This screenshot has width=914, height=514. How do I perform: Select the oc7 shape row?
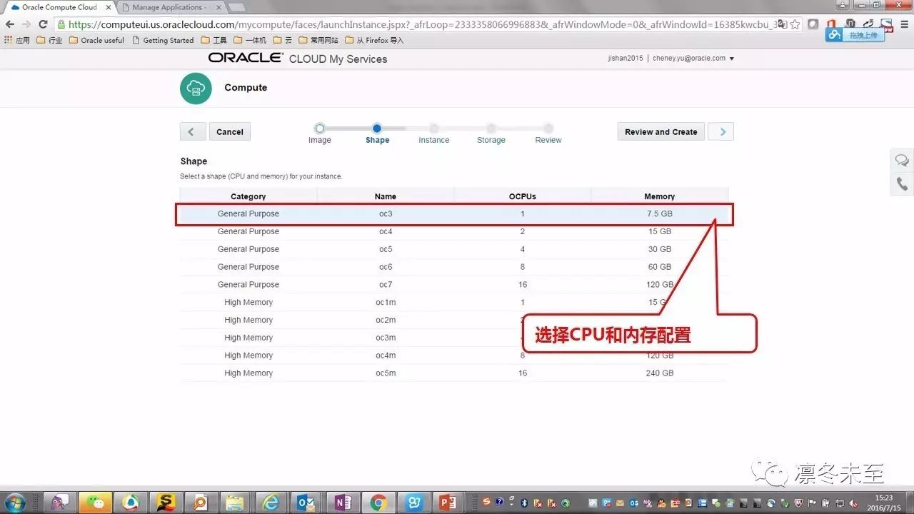[x=454, y=285]
